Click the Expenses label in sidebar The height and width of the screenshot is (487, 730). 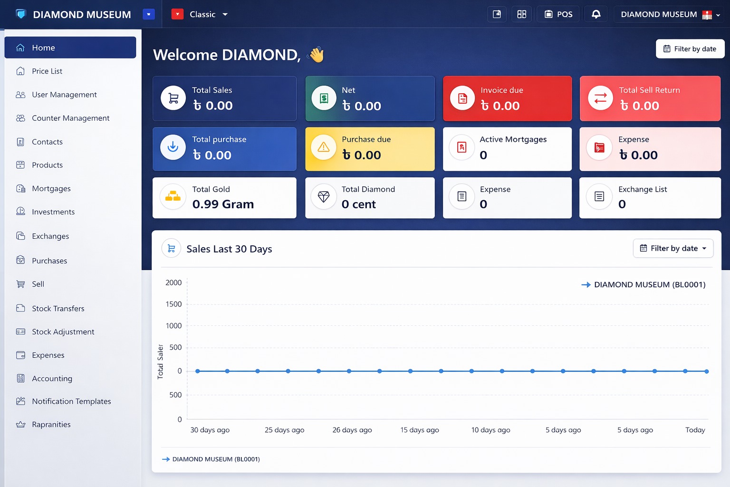click(x=48, y=355)
